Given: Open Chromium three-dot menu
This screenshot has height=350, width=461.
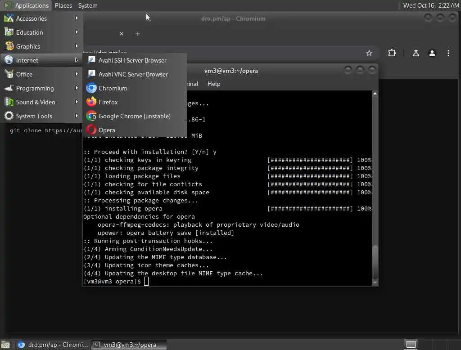Looking at the screenshot, I should point(448,53).
